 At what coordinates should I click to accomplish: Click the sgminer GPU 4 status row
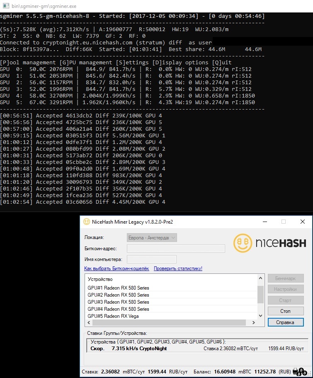(x=127, y=96)
